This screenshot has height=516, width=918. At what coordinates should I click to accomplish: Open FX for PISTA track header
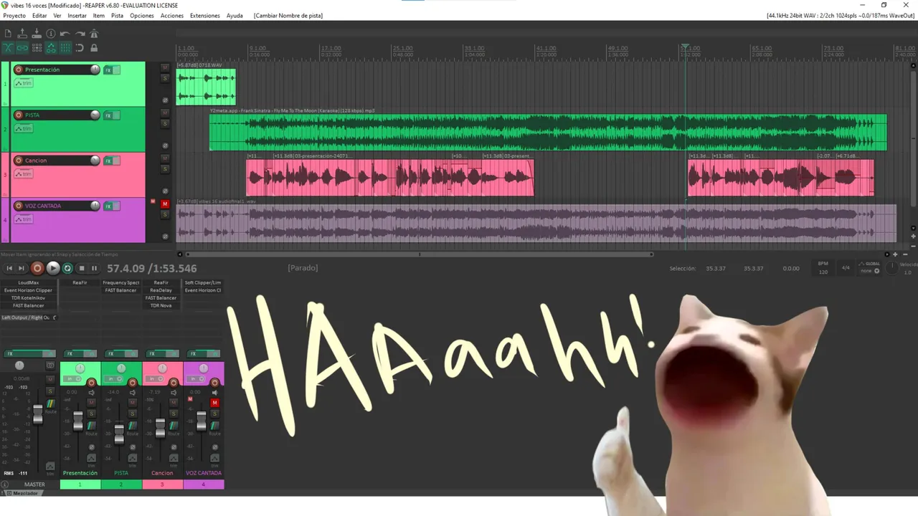(108, 115)
